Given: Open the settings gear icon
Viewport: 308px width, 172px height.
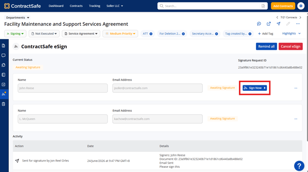Looking at the screenshot, I should point(301,6).
